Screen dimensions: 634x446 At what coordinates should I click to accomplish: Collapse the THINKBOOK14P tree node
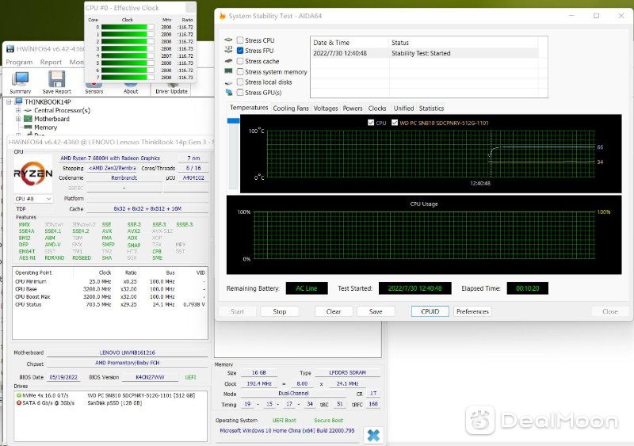click(9, 102)
